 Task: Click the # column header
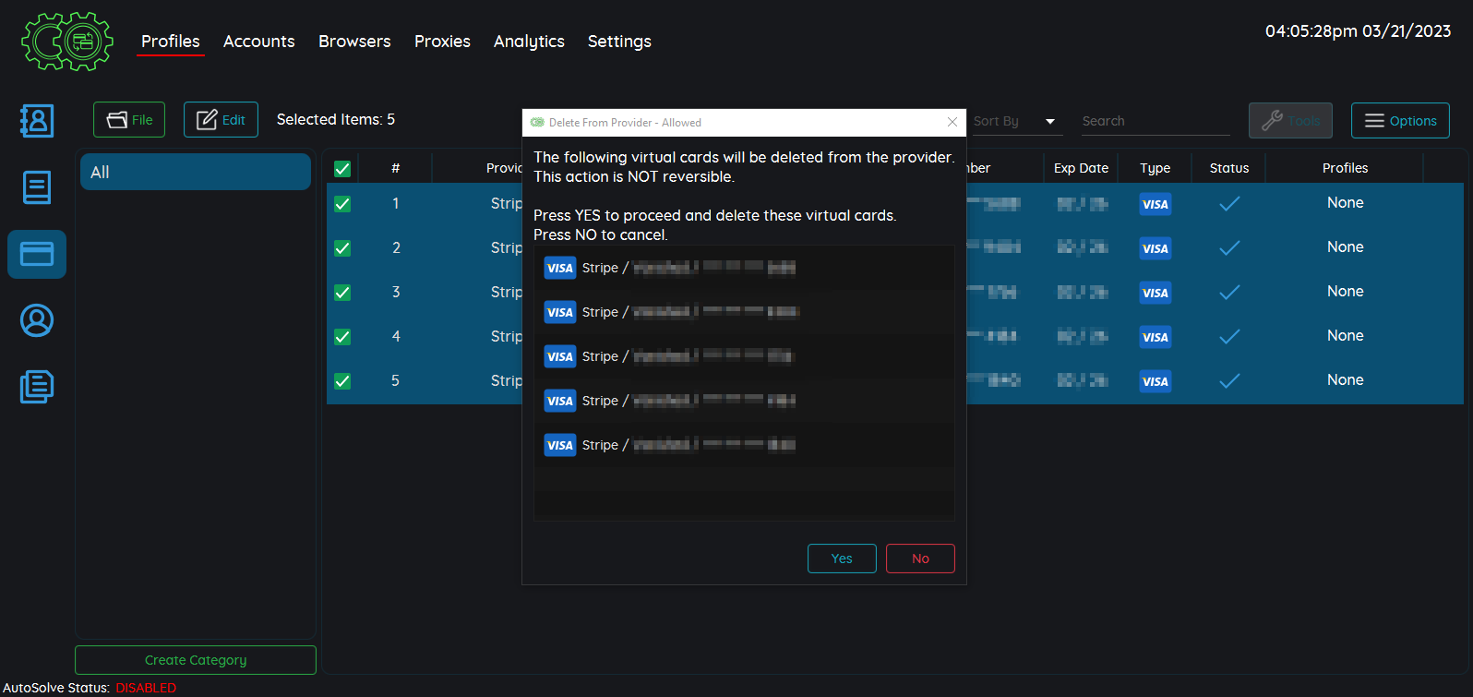point(396,168)
